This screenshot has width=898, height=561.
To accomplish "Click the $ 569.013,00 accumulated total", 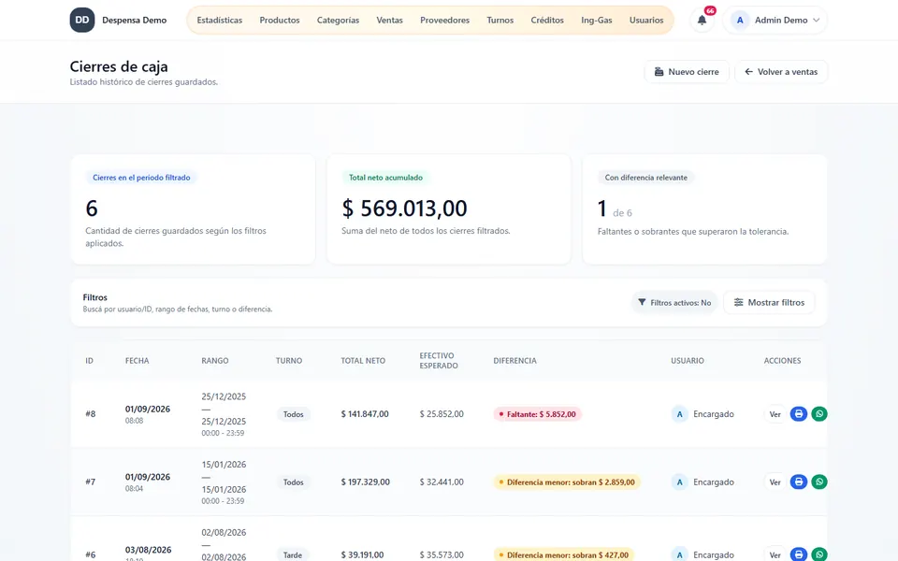I will pyautogui.click(x=404, y=209).
